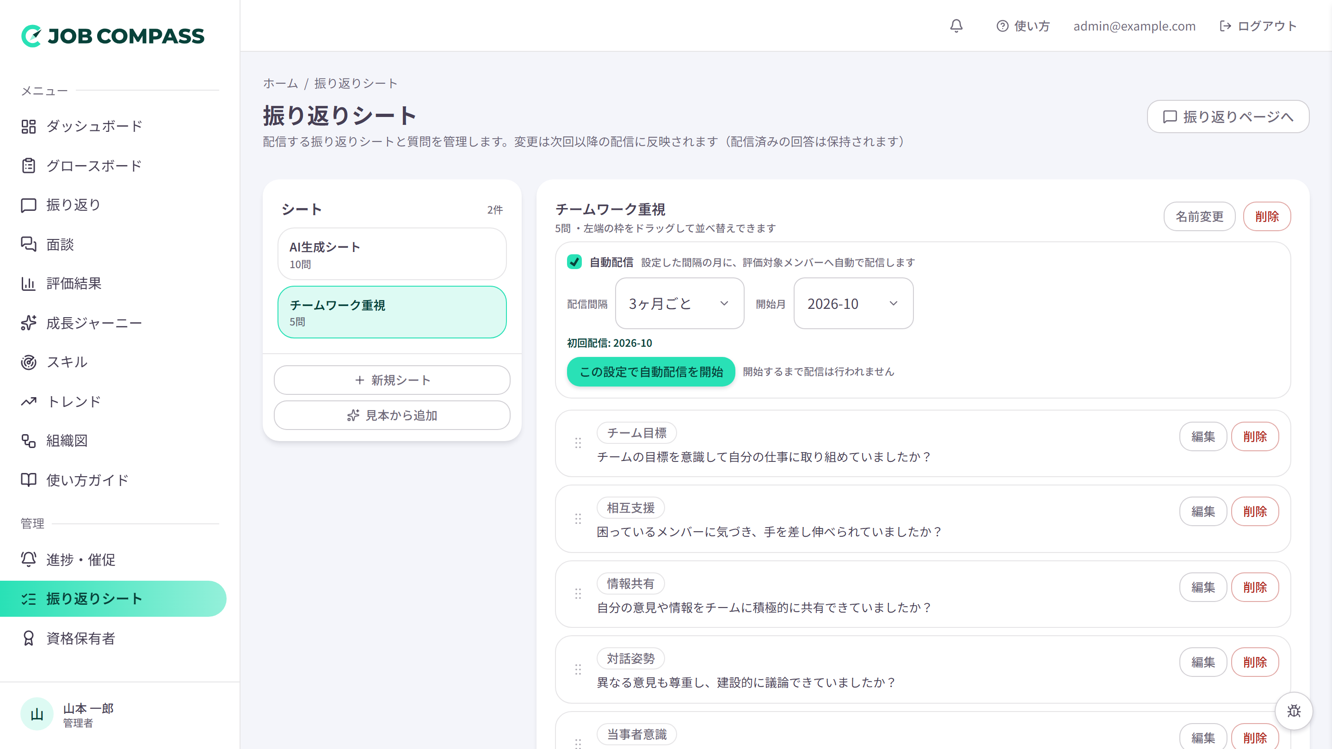This screenshot has height=749, width=1332.
Task: Click the floating bug report icon
Action: click(x=1294, y=711)
